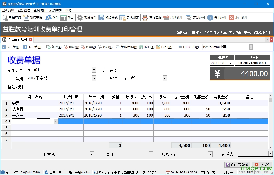This screenshot has height=175, width=274.
Task: Open the 项目 (project) management icon
Action: click(66, 17)
